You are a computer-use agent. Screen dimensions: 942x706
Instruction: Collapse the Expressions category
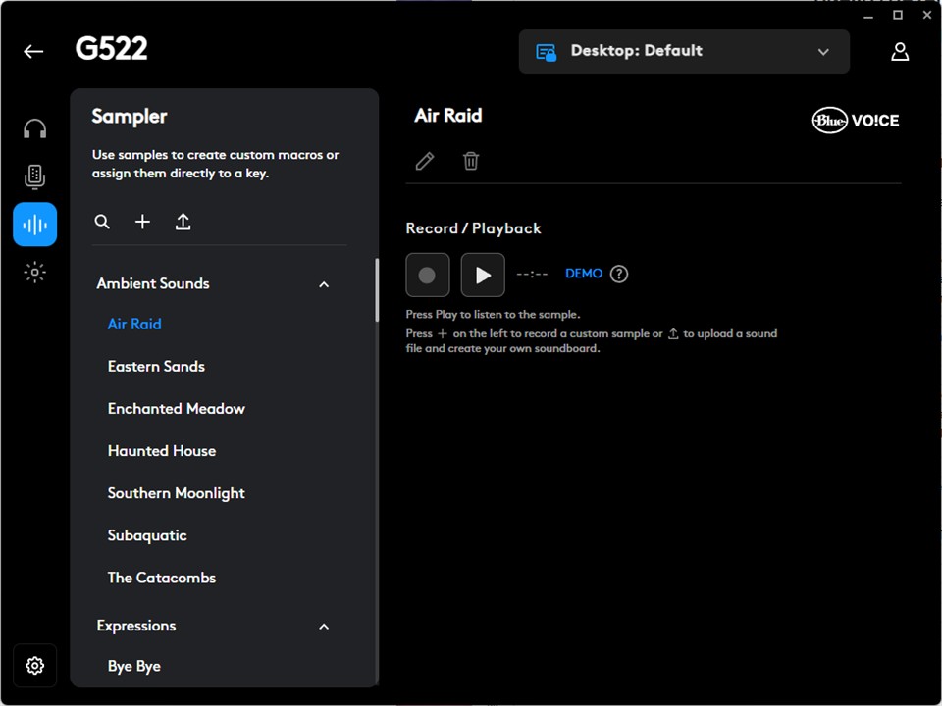point(324,627)
